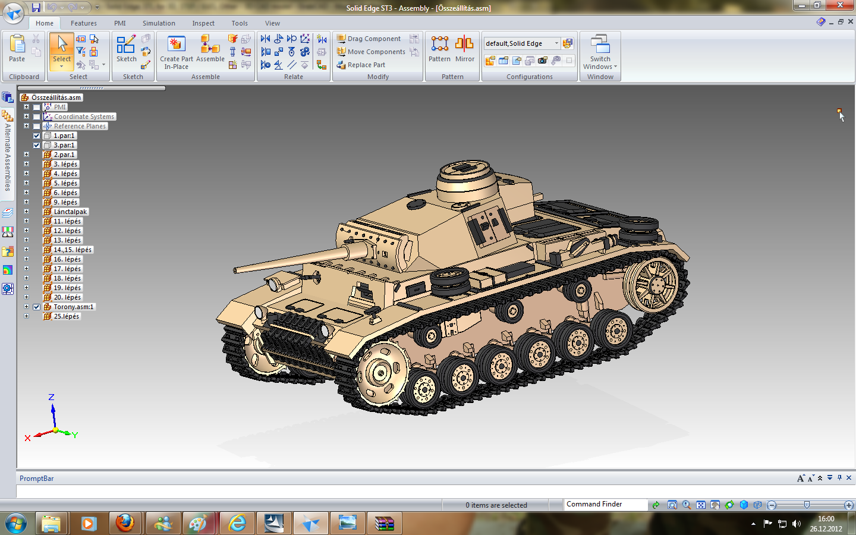The width and height of the screenshot is (856, 535).
Task: Toggle the PMI checkbox in the tree
Action: coord(37,107)
